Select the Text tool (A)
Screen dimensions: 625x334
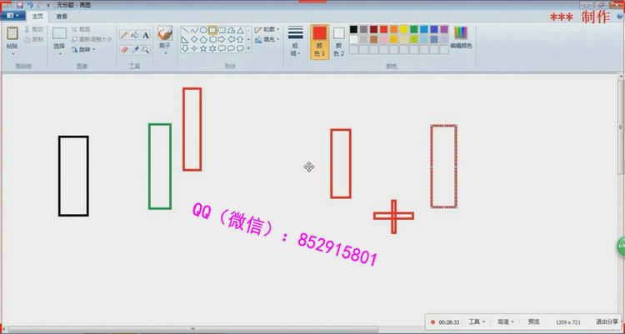coord(146,35)
